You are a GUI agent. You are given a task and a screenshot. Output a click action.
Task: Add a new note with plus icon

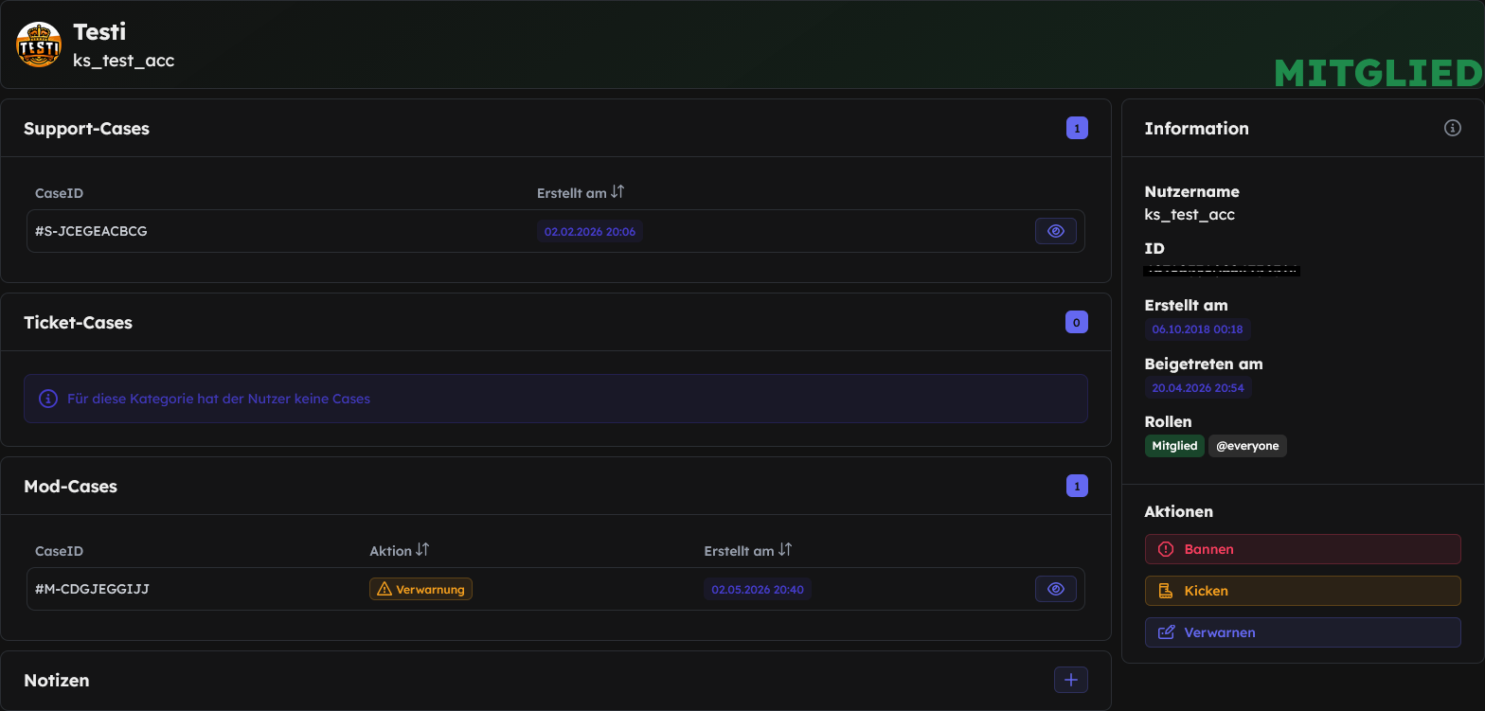pos(1071,680)
